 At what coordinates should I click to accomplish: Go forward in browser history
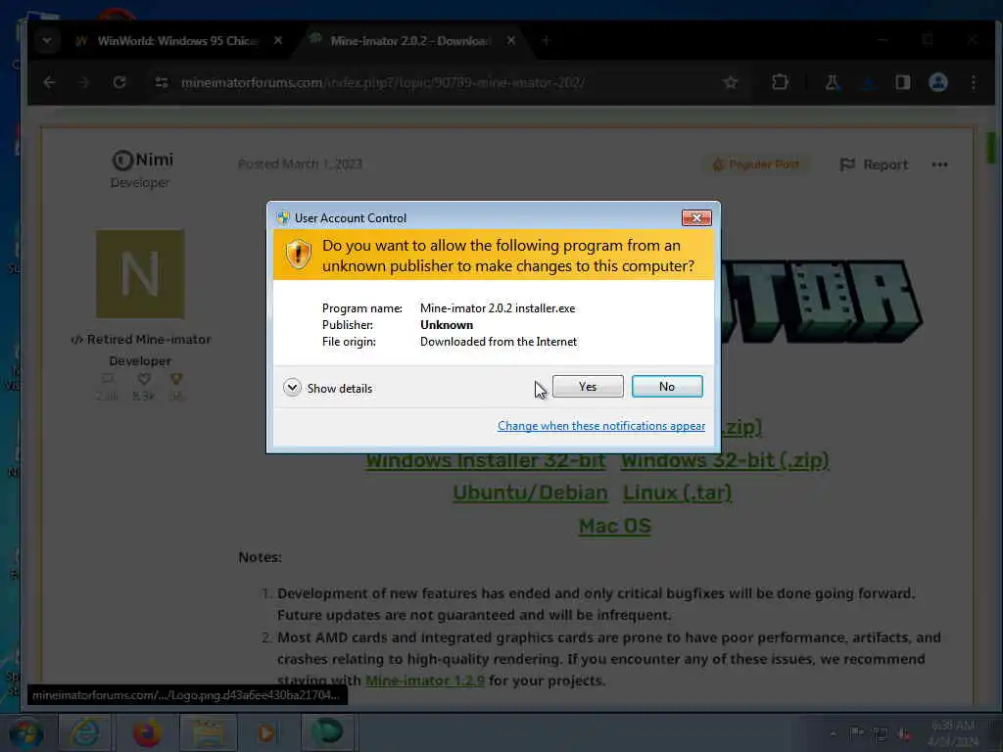pos(84,82)
